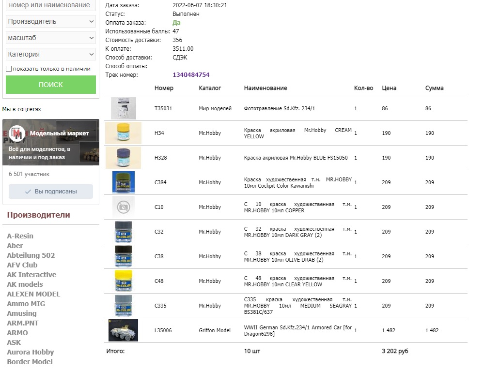
Task: Open the C48 Clear Yellow paint thumbnail
Action: pos(124,281)
